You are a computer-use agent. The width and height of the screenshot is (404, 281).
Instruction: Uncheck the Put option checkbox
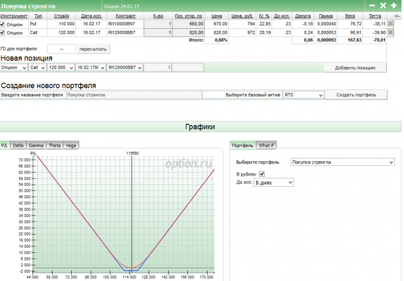[3, 24]
